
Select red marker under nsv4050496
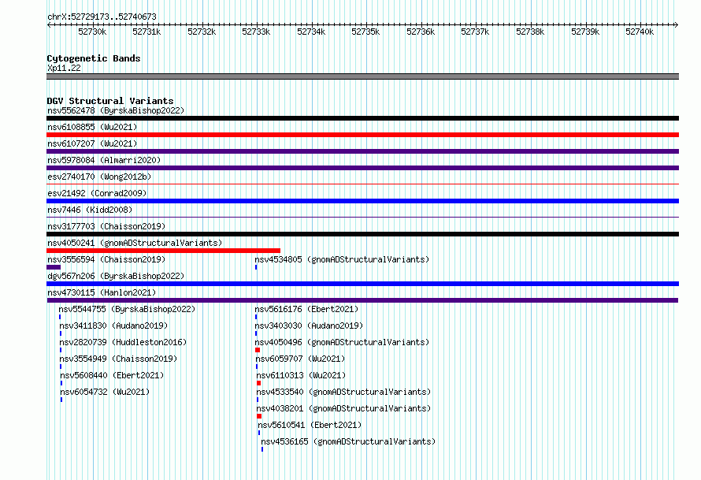tap(258, 350)
